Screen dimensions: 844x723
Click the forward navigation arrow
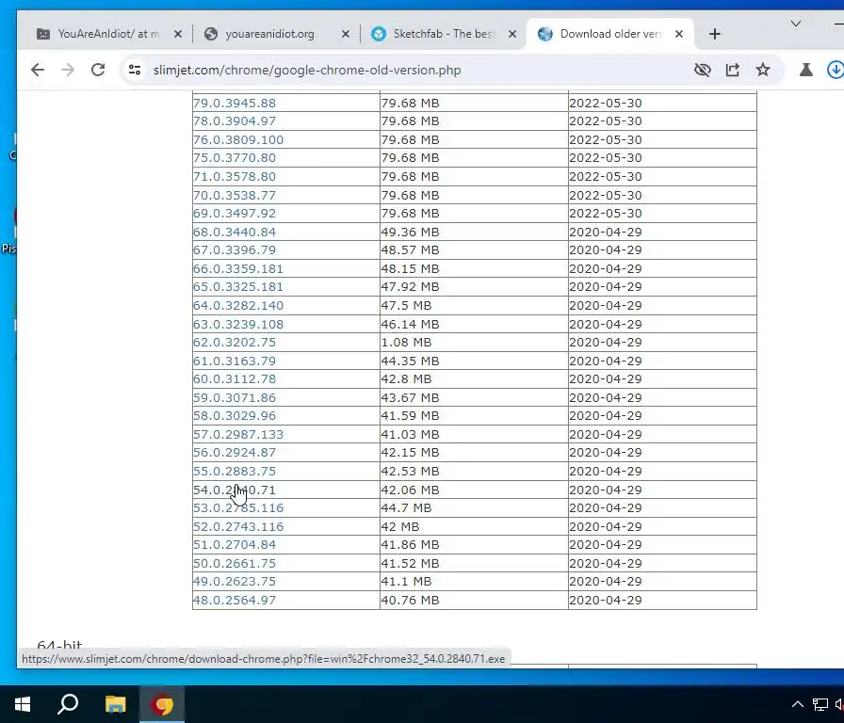pyautogui.click(x=68, y=70)
